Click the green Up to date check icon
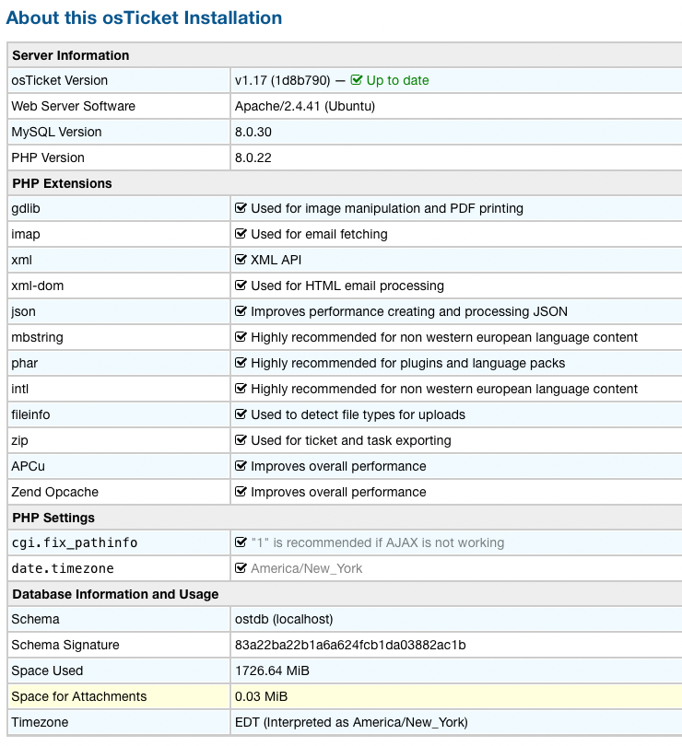682x746 pixels. pos(357,80)
